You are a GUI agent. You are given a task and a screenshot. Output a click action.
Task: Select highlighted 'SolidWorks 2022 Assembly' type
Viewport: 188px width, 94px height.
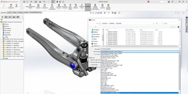(139, 93)
